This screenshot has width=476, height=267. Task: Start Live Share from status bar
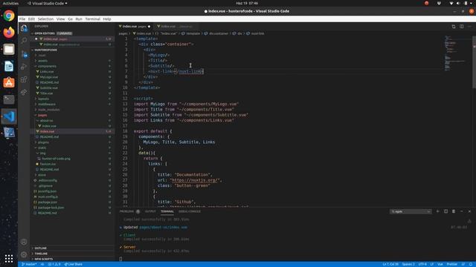click(73, 264)
